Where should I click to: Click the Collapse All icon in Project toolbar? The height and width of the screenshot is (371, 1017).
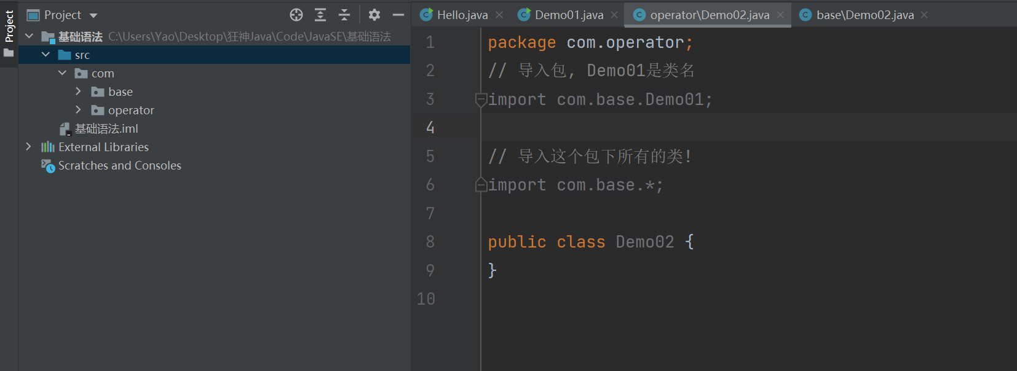pos(344,15)
